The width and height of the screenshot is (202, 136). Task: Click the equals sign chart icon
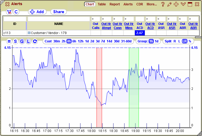pyautogui.click(x=9, y=41)
